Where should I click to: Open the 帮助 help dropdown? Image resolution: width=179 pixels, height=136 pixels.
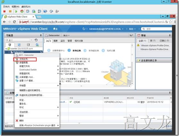(x=132, y=29)
